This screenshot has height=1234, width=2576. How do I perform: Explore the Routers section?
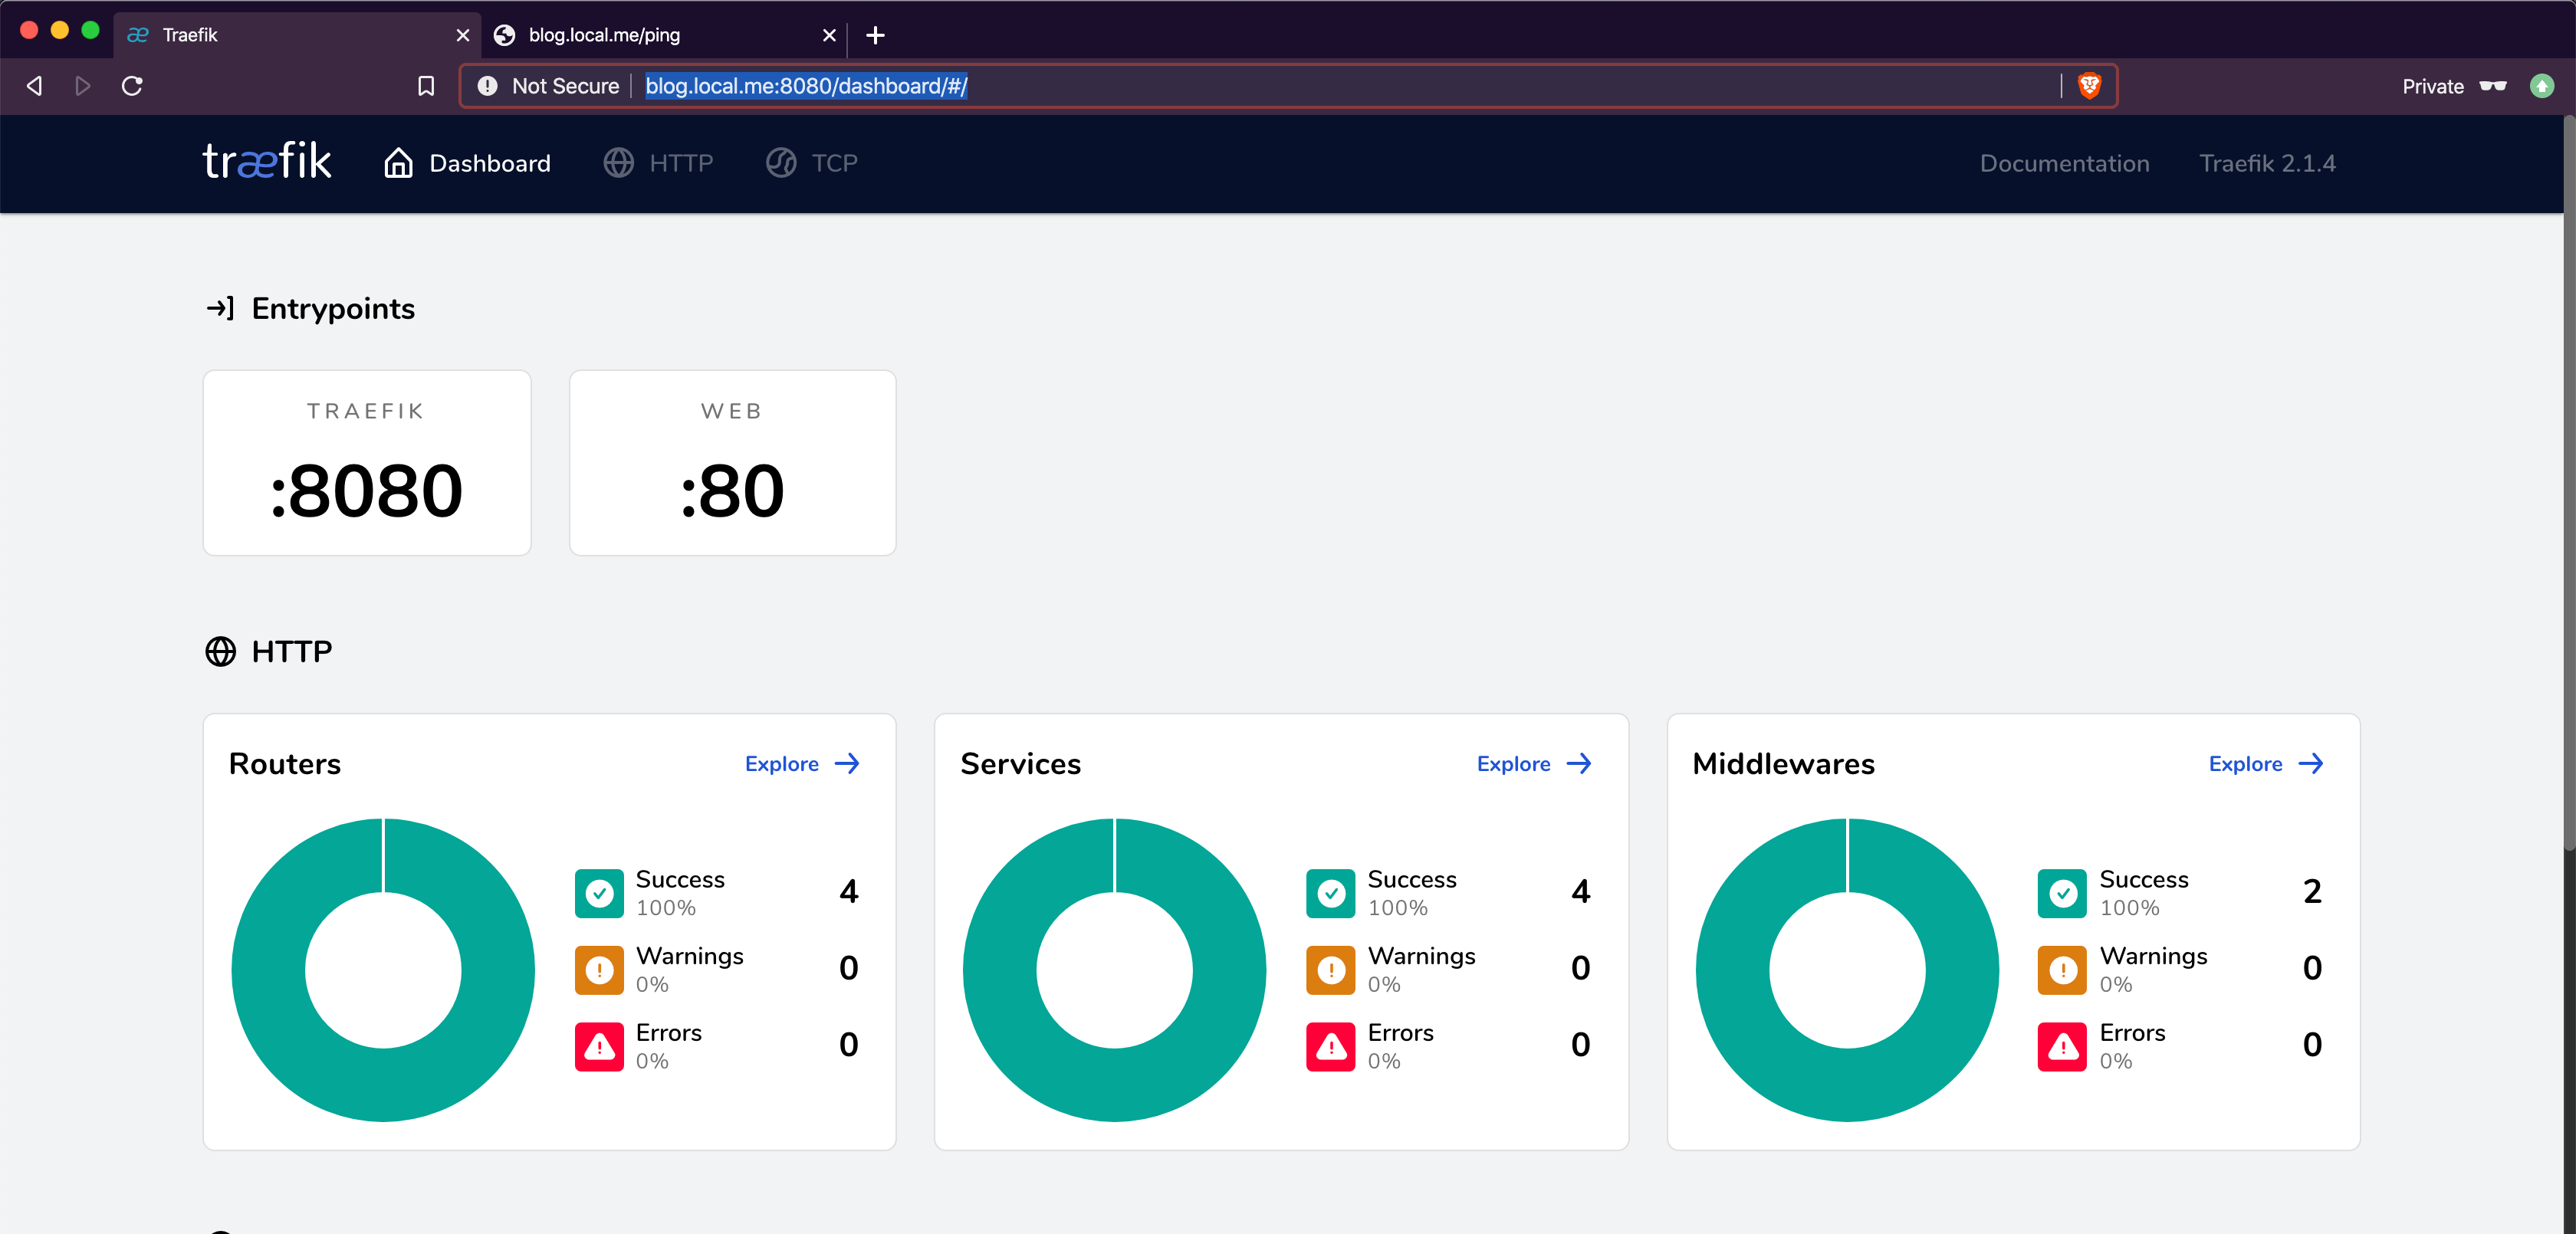click(802, 764)
